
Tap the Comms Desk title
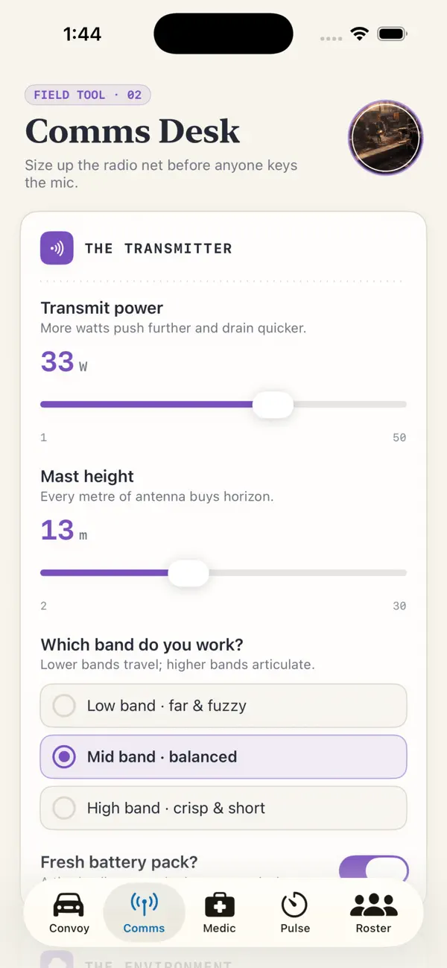click(133, 132)
